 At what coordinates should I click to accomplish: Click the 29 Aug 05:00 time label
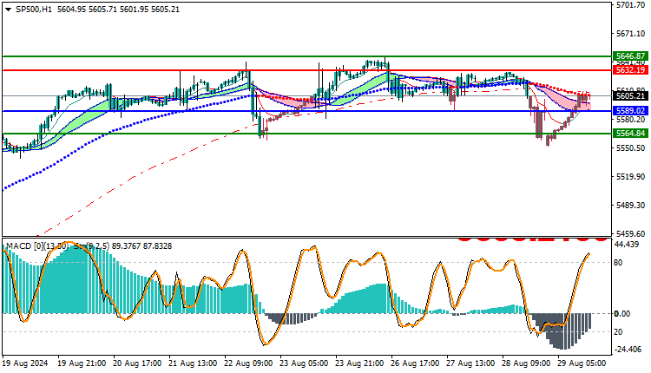(582, 363)
